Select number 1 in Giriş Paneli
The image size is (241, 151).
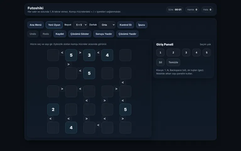pos(160,53)
